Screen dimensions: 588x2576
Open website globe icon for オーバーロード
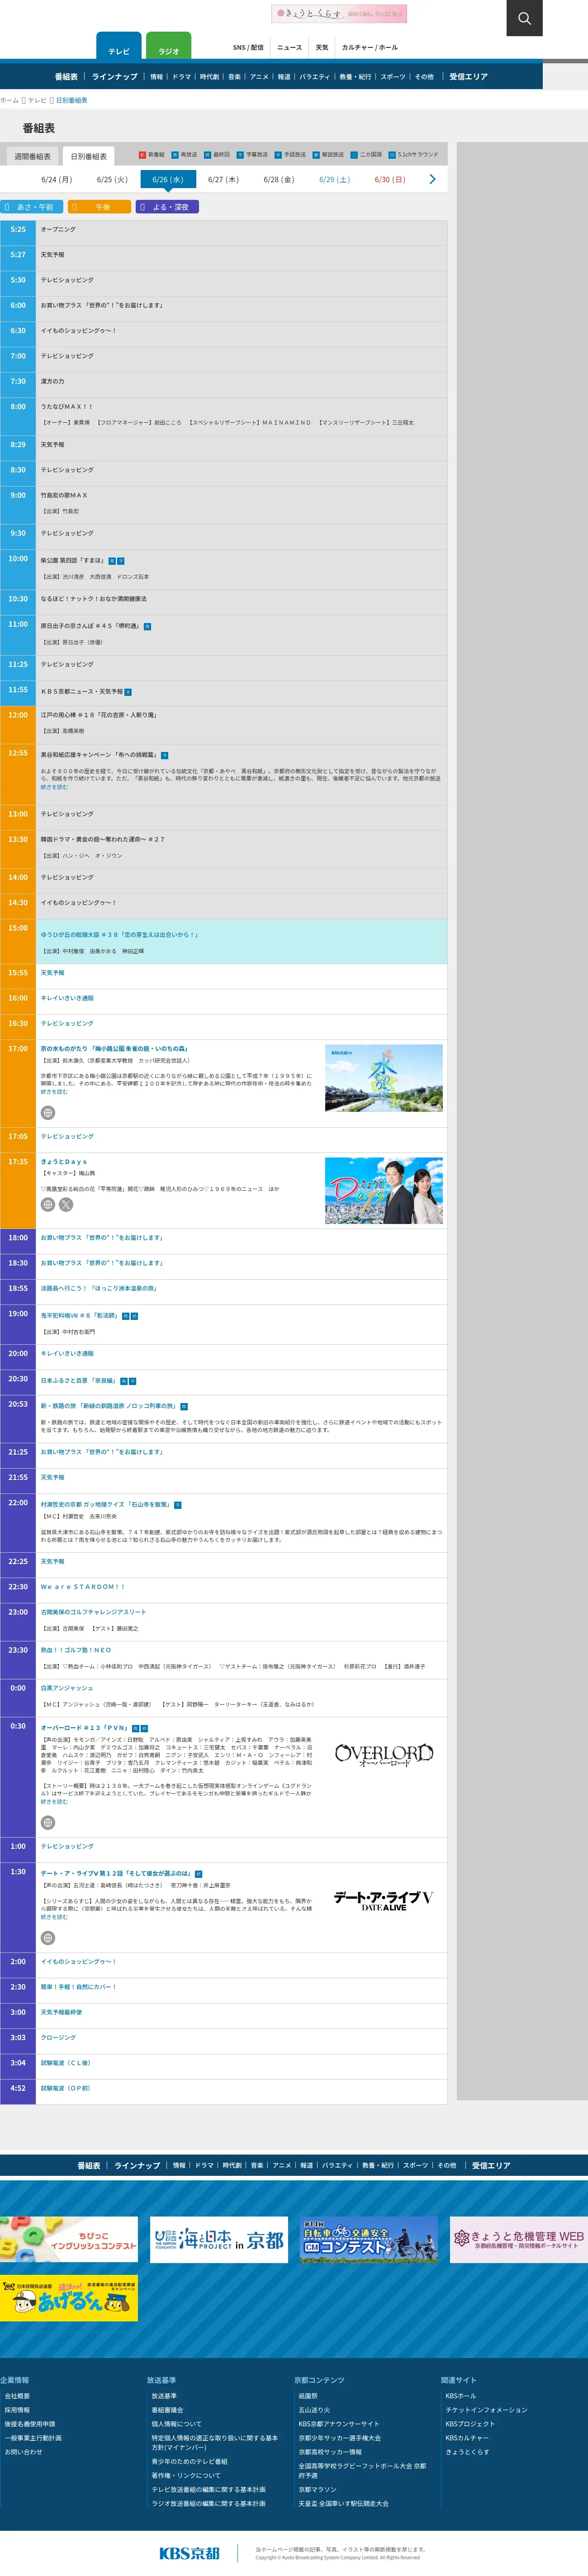[x=47, y=1822]
